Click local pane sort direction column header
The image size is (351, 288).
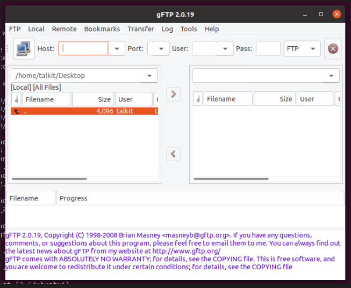pos(16,99)
